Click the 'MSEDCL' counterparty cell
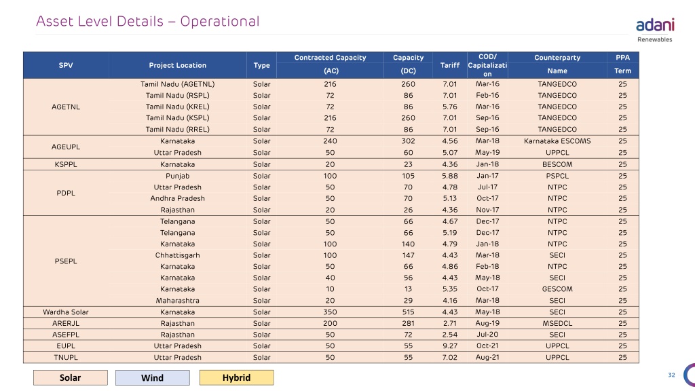 (x=557, y=324)
